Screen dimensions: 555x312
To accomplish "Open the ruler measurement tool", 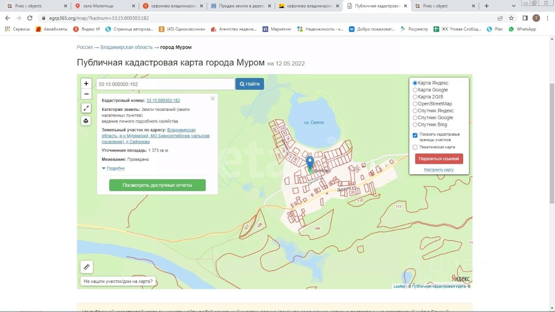I will click(x=87, y=267).
